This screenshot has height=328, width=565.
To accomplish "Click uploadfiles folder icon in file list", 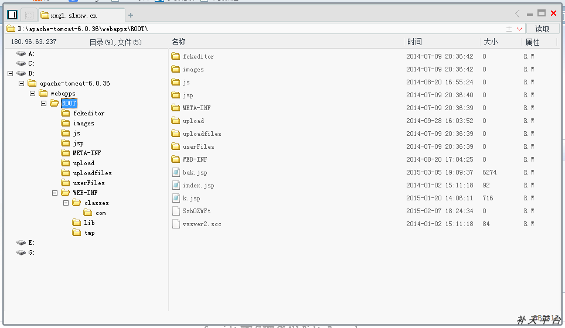I will point(176,134).
